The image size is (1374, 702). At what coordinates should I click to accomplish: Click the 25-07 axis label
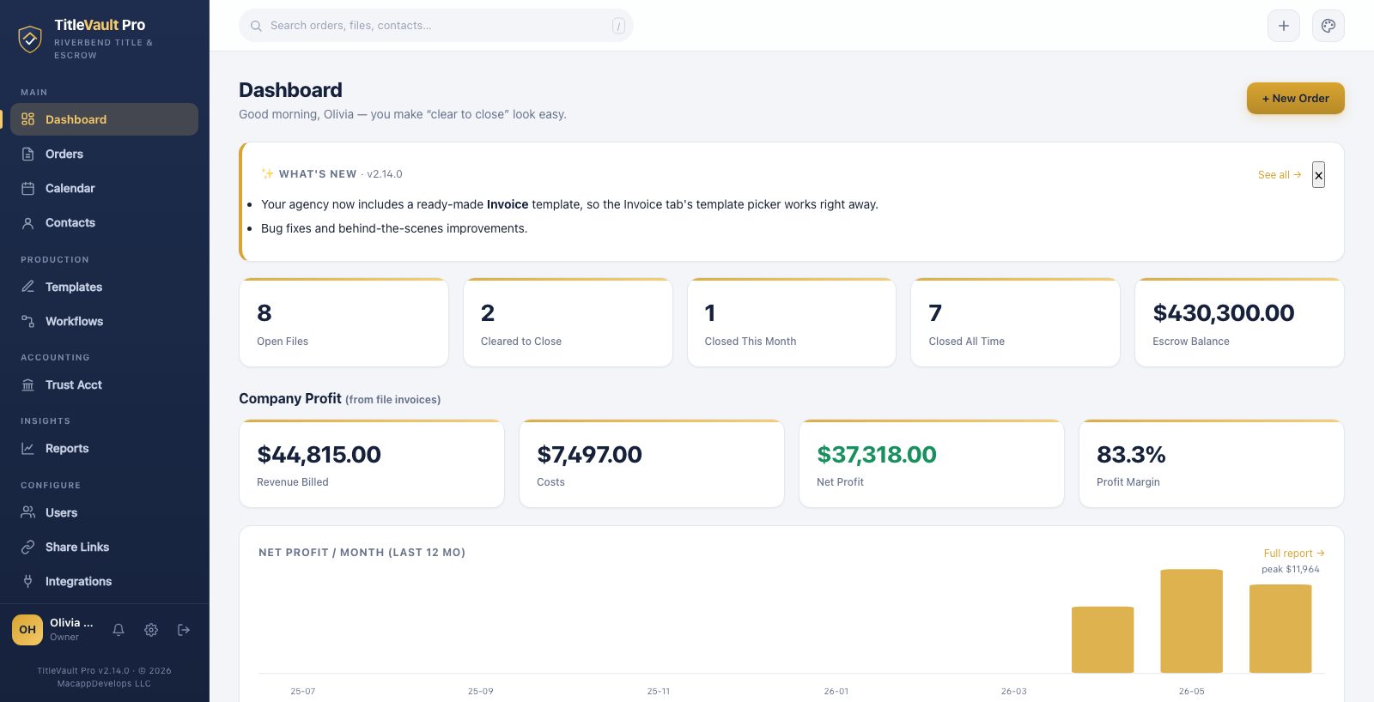(x=302, y=692)
